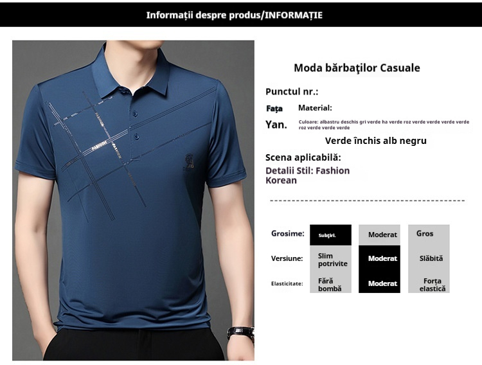This screenshot has width=482, height=365.
Task: Select the Moderat thickness option
Action: (x=379, y=235)
